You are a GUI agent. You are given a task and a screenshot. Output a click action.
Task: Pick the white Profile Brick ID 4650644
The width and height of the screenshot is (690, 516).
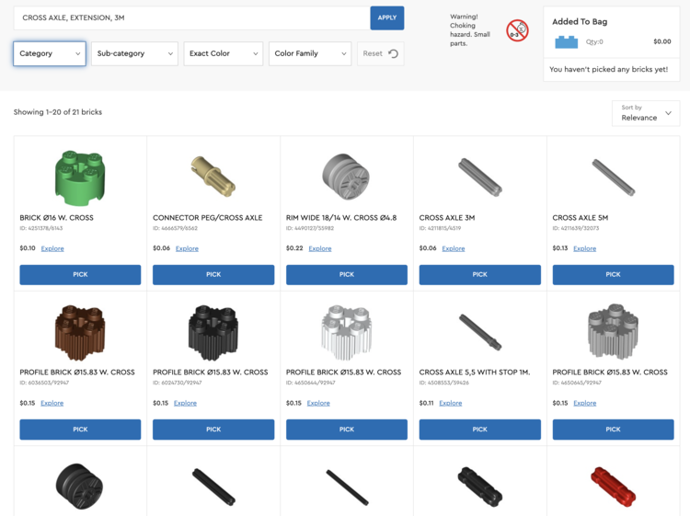347,430
